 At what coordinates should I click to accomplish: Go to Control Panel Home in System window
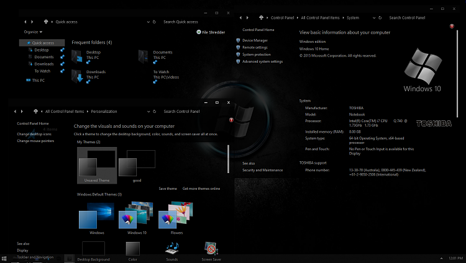(x=258, y=30)
